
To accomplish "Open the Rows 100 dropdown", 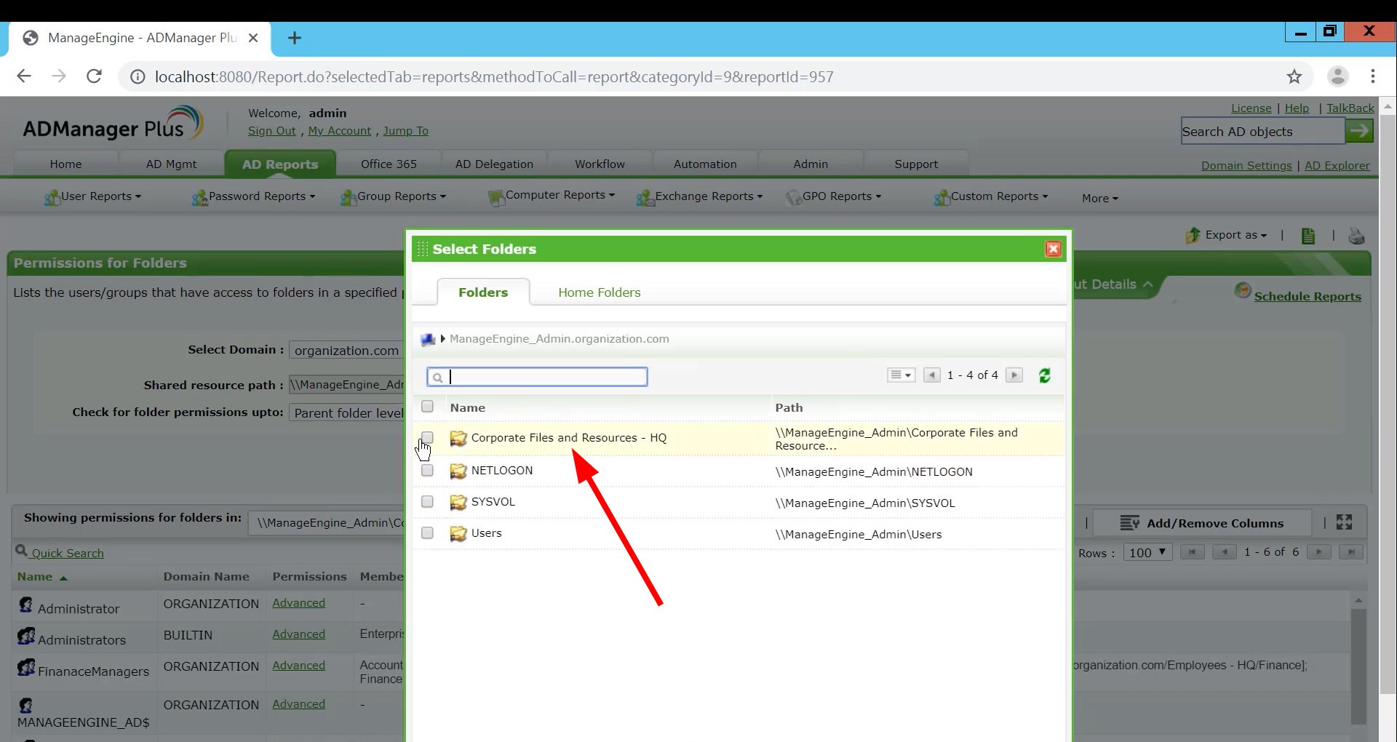I will [x=1147, y=552].
